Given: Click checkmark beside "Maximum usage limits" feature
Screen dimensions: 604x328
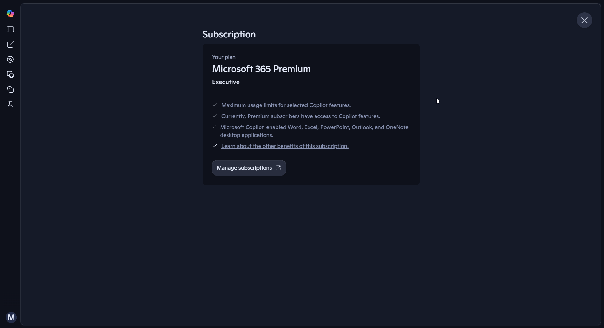Looking at the screenshot, I should [215, 105].
